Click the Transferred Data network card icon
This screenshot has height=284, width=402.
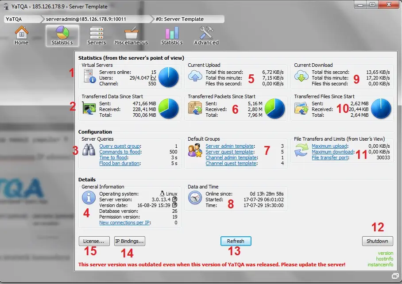click(x=89, y=108)
